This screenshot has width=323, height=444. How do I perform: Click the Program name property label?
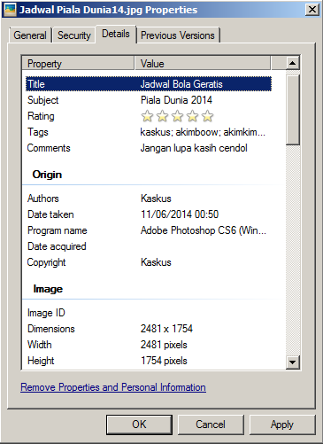(58, 230)
